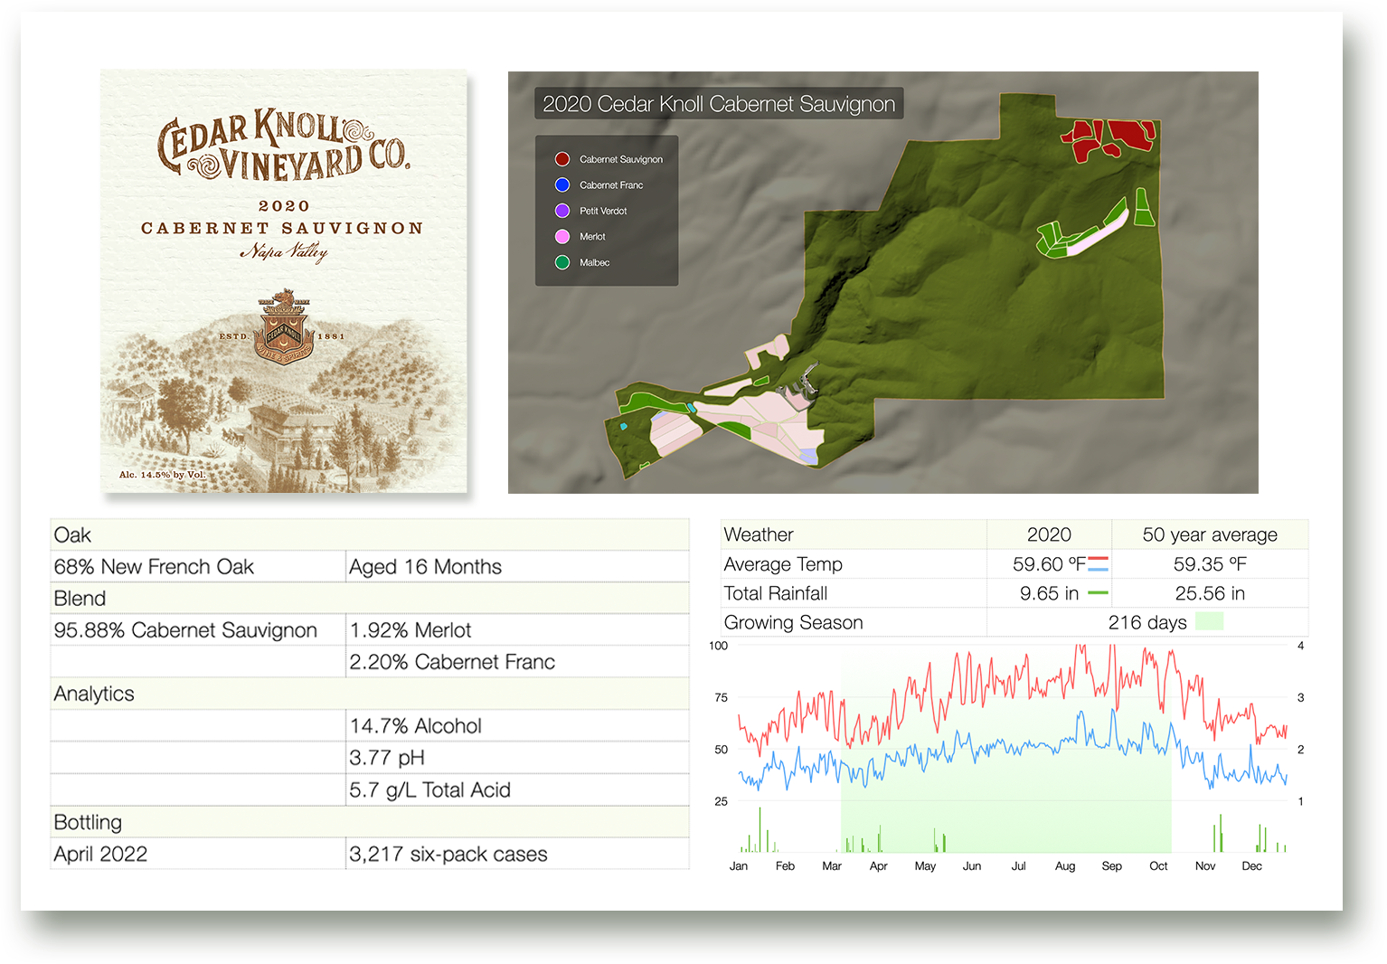Click the 'Alc. 14.5% by Vol.' label text
1387x964 pixels.
coord(163,474)
